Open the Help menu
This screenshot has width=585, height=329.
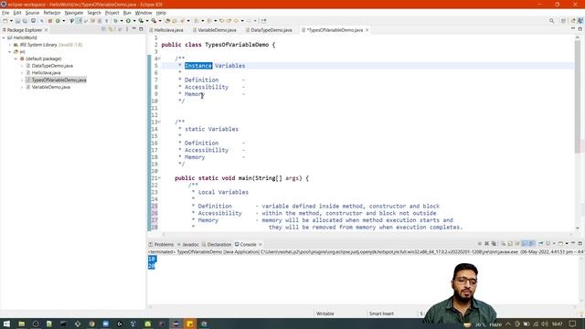(161, 13)
